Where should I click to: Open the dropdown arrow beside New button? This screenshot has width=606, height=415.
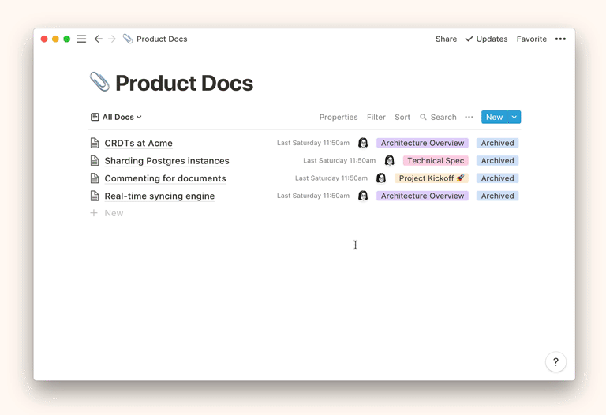tap(514, 117)
